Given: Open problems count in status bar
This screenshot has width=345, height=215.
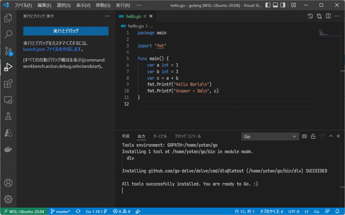Looking at the screenshot, I should click(x=122, y=212).
